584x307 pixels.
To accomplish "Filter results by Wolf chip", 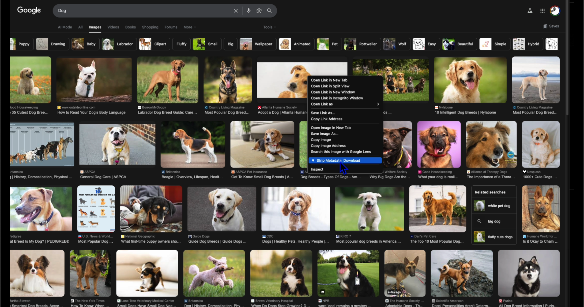I will [397, 44].
